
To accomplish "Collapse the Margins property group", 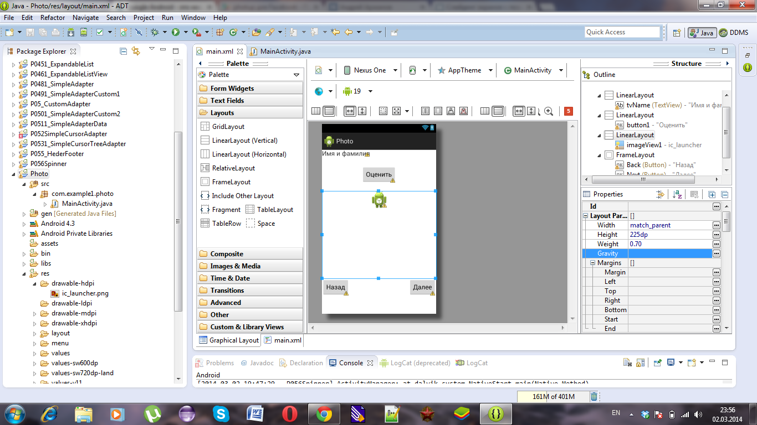I will pos(592,263).
